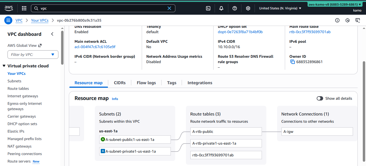The width and height of the screenshot is (366, 166).
Task: Enable the Show all details toggle
Action: [x=320, y=98]
